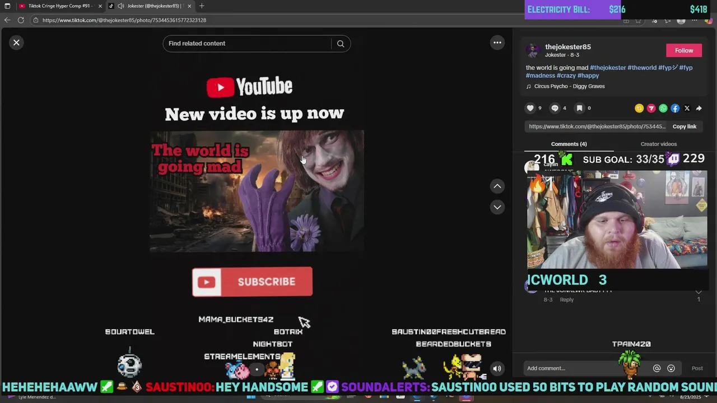Open the #crazy hashtag

(566, 76)
